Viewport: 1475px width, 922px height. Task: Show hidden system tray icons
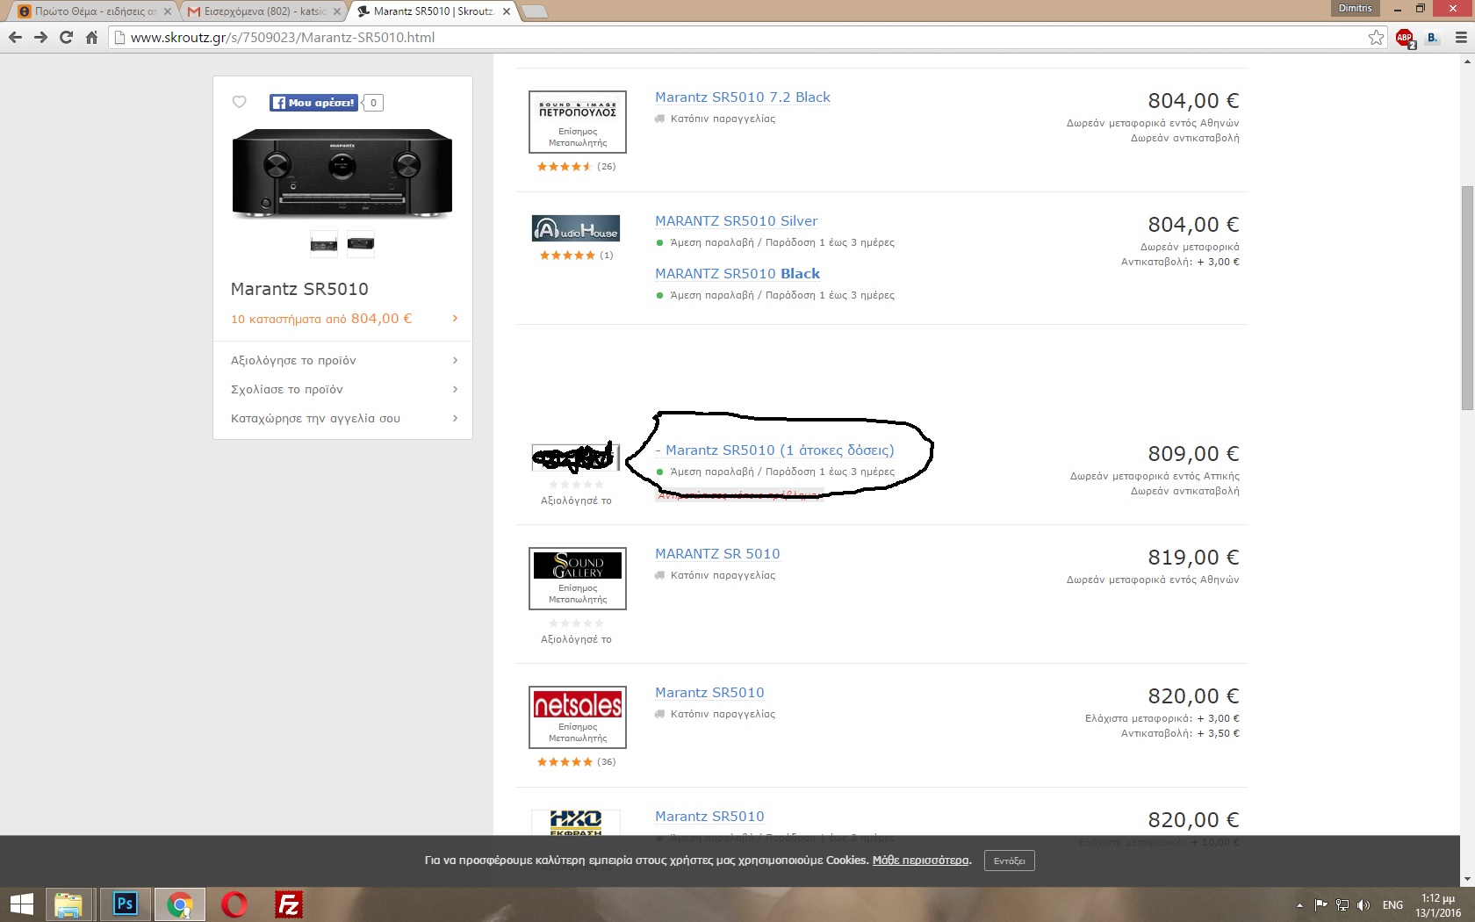[x=1299, y=905]
